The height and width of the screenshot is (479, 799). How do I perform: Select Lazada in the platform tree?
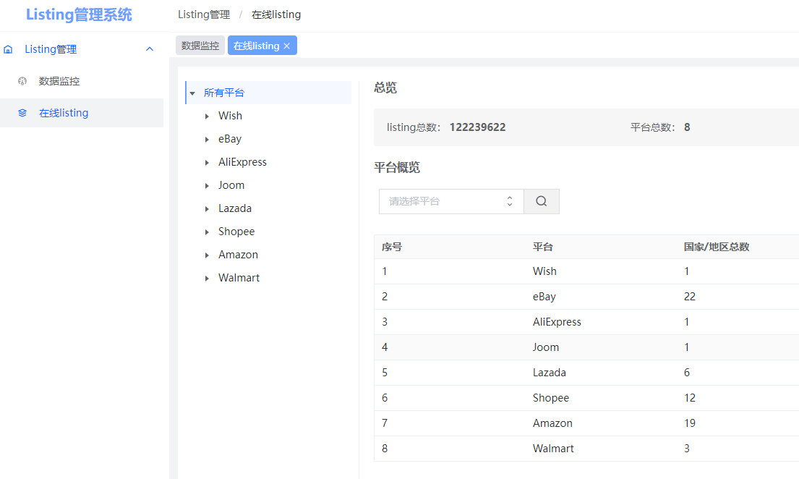pyautogui.click(x=235, y=208)
